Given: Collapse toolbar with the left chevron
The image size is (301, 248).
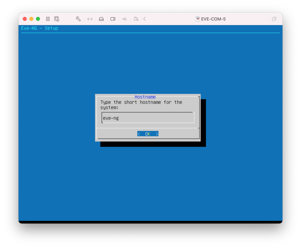Looking at the screenshot, I should pyautogui.click(x=145, y=19).
